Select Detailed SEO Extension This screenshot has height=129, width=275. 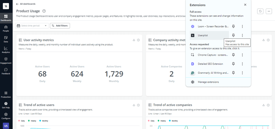(x=209, y=64)
